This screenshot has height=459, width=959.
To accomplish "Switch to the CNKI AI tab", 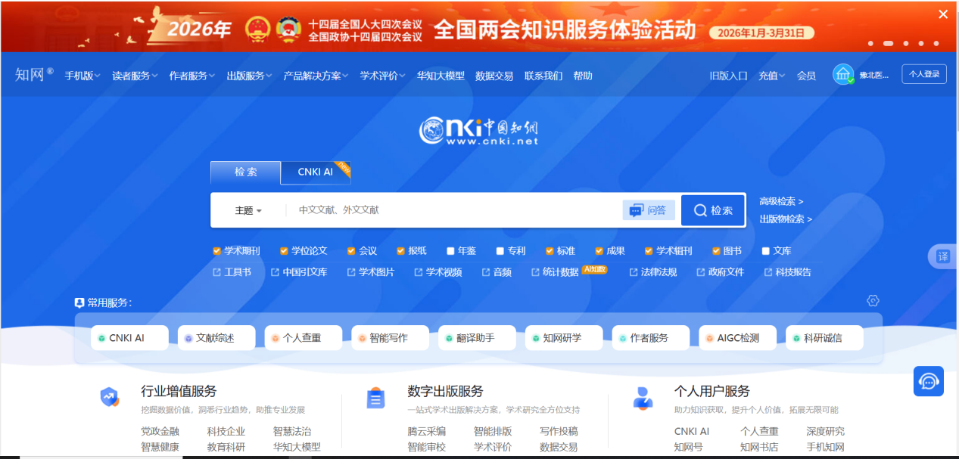I will click(315, 172).
